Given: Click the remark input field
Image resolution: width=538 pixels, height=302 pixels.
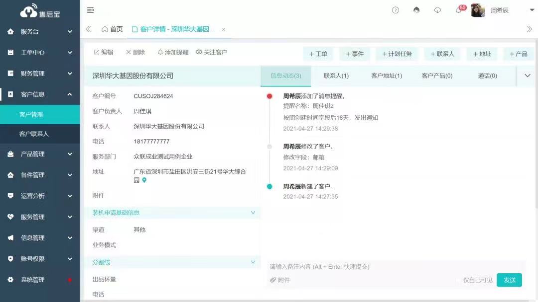Looking at the screenshot, I should tap(394, 267).
